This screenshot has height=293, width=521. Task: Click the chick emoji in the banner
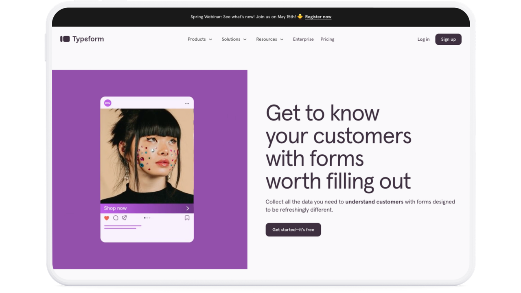click(300, 17)
